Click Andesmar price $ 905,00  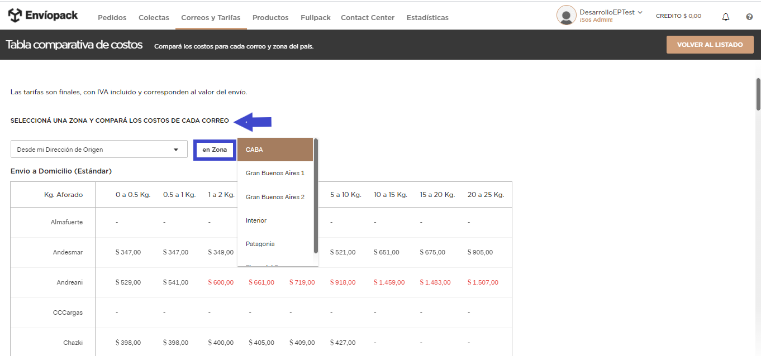[x=480, y=252]
